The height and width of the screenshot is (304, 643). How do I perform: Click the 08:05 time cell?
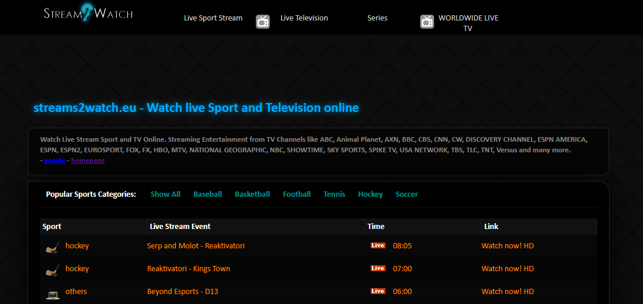402,246
